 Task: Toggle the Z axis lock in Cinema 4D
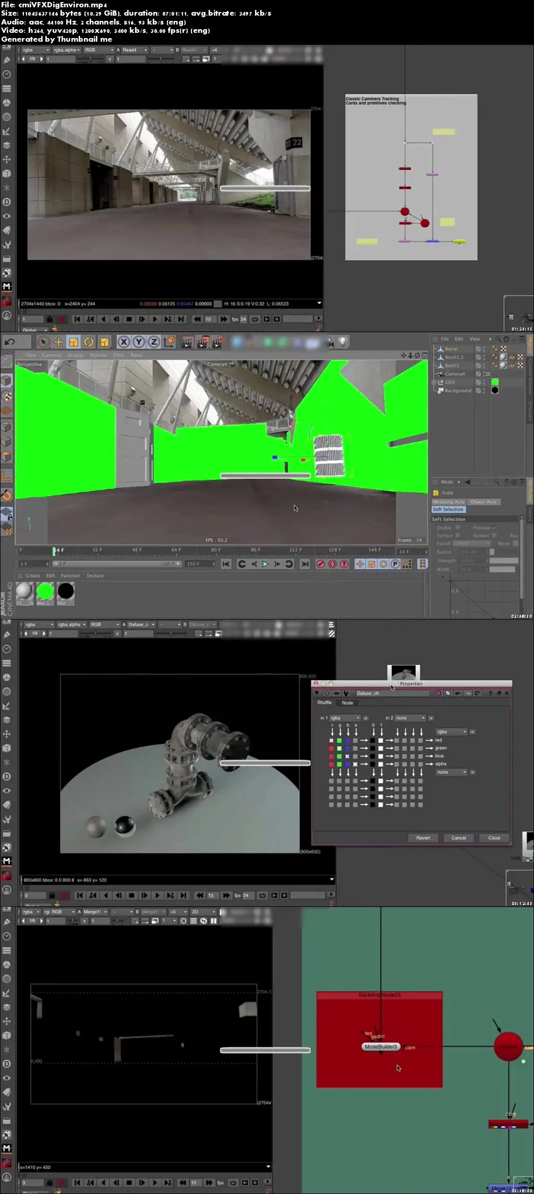[154, 342]
